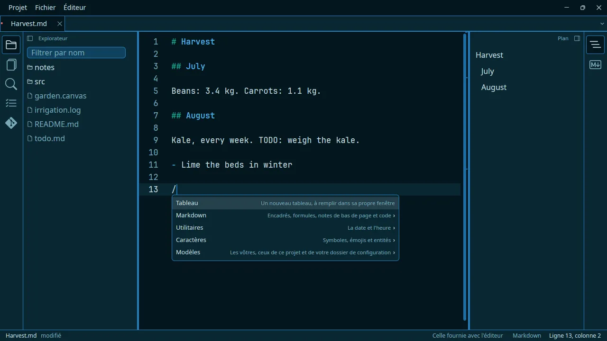Screen dimensions: 607x341
Task: Jump to Harvest in the outline
Action: [489, 55]
